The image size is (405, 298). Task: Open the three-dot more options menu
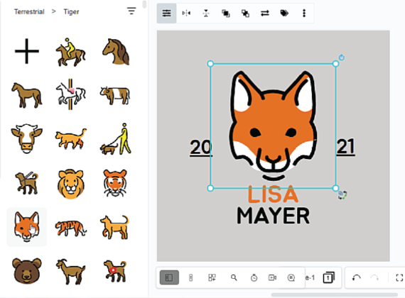304,13
